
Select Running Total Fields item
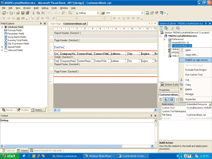16,40
